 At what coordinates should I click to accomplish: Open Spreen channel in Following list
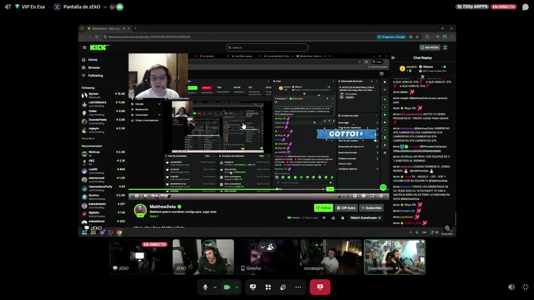(x=103, y=95)
